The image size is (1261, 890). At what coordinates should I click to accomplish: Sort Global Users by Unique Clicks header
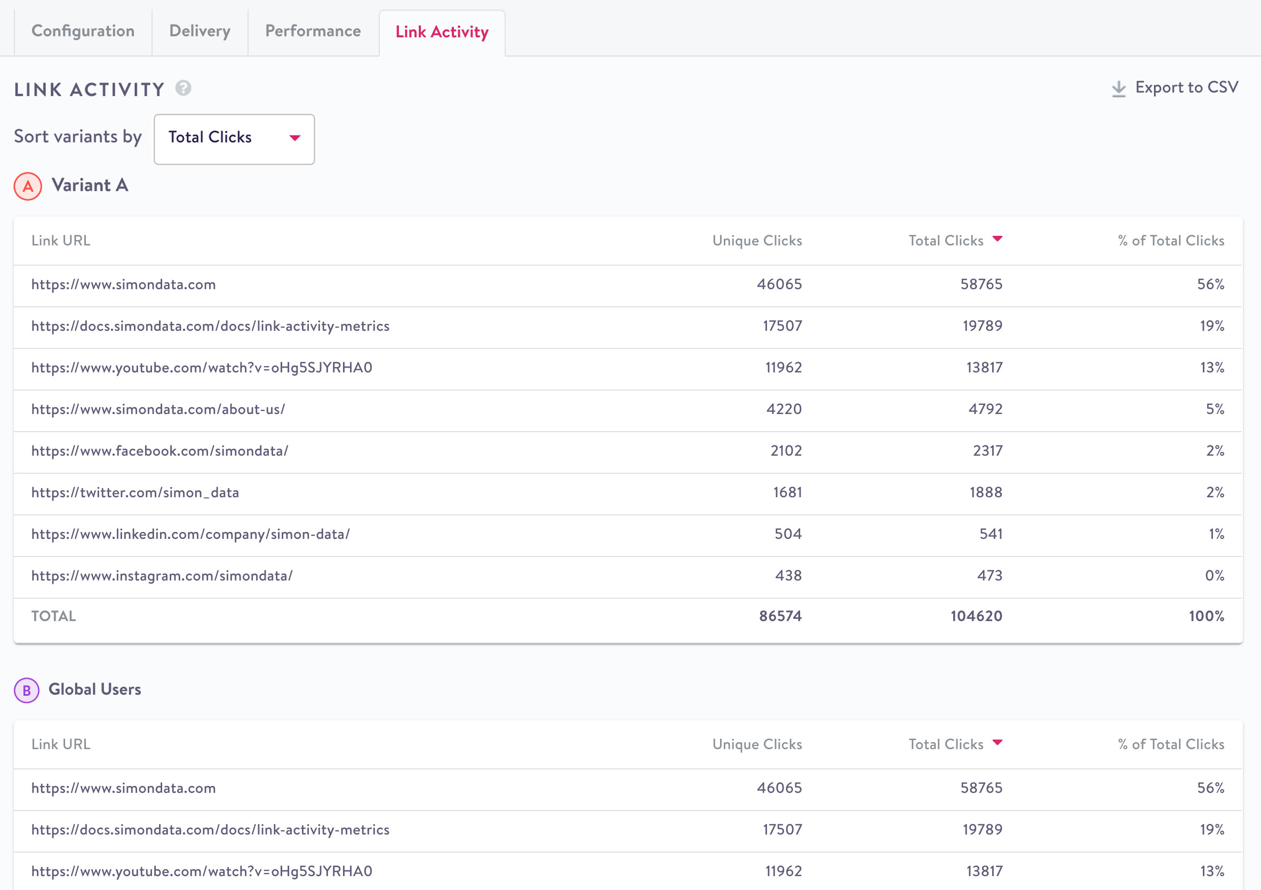point(757,744)
